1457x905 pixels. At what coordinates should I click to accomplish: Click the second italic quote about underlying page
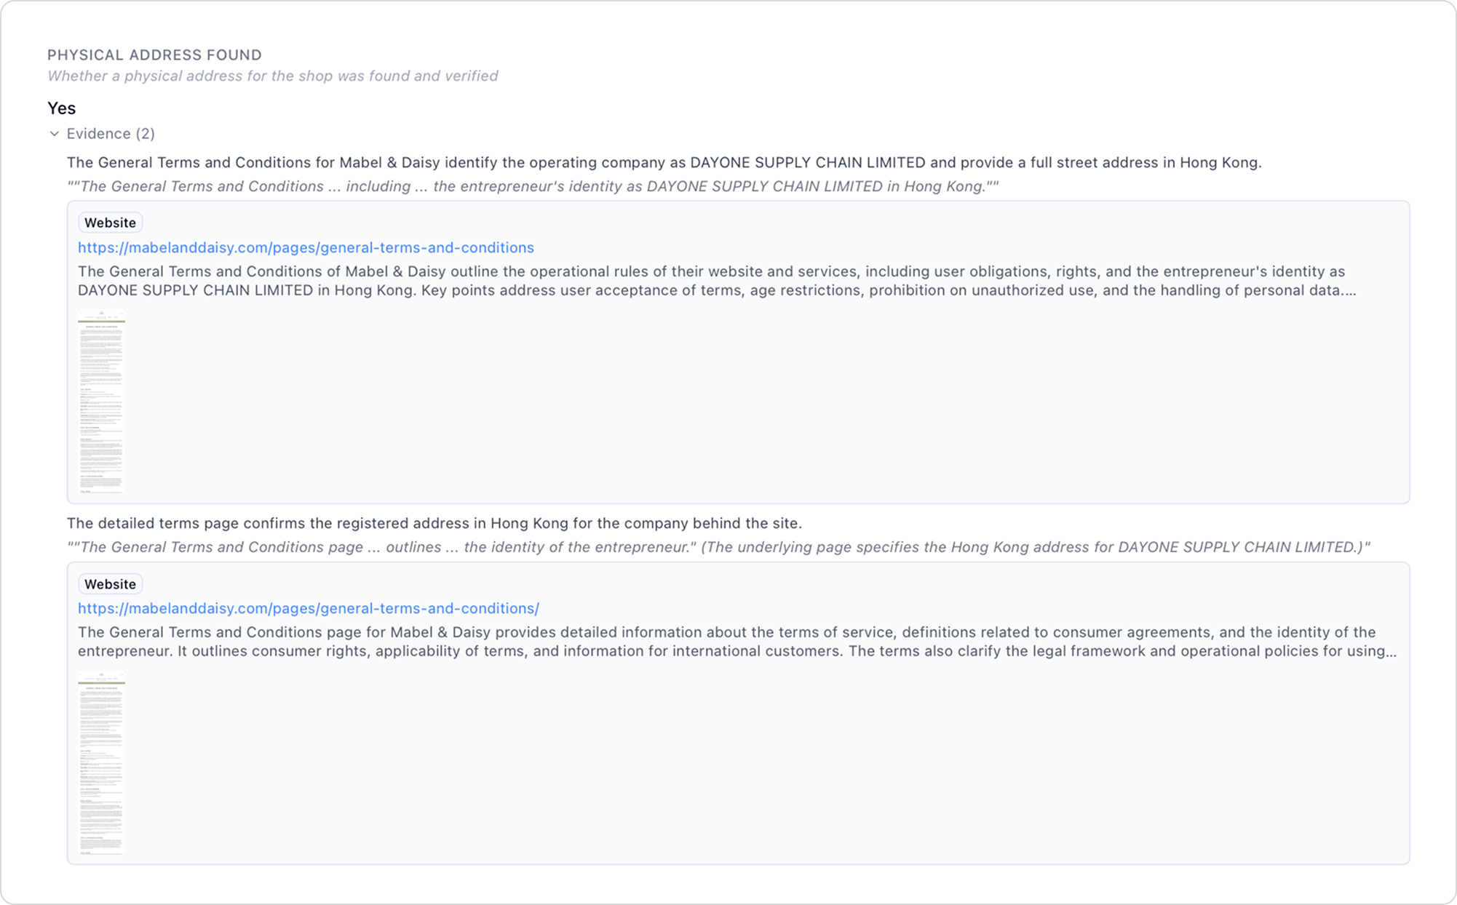click(718, 547)
